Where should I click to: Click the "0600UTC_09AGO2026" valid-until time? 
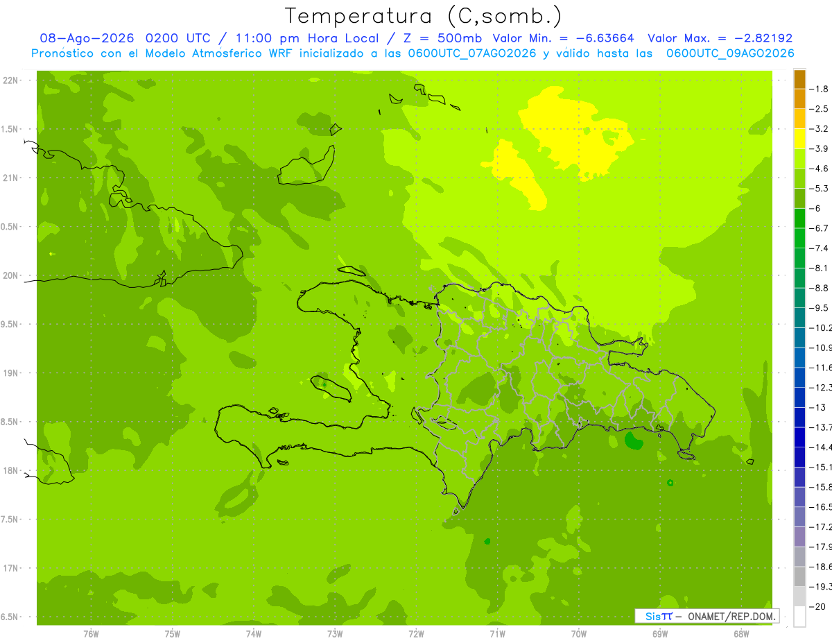[730, 53]
